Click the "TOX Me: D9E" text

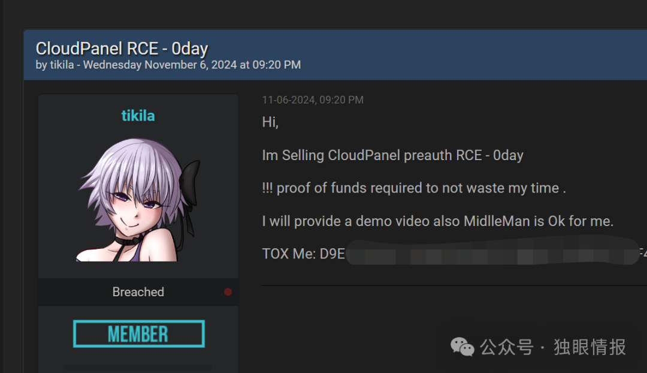point(303,254)
